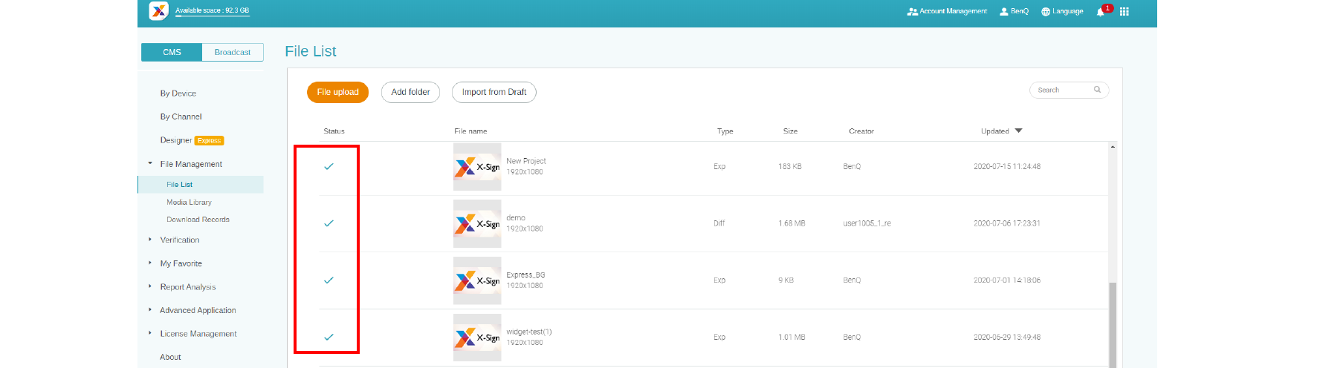Open Account Management

coord(947,11)
